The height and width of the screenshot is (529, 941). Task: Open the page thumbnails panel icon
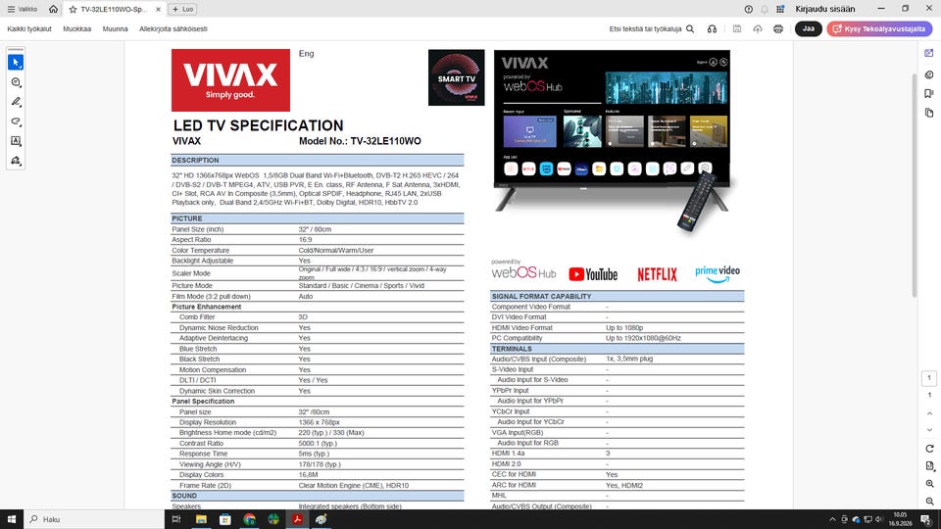(x=929, y=113)
